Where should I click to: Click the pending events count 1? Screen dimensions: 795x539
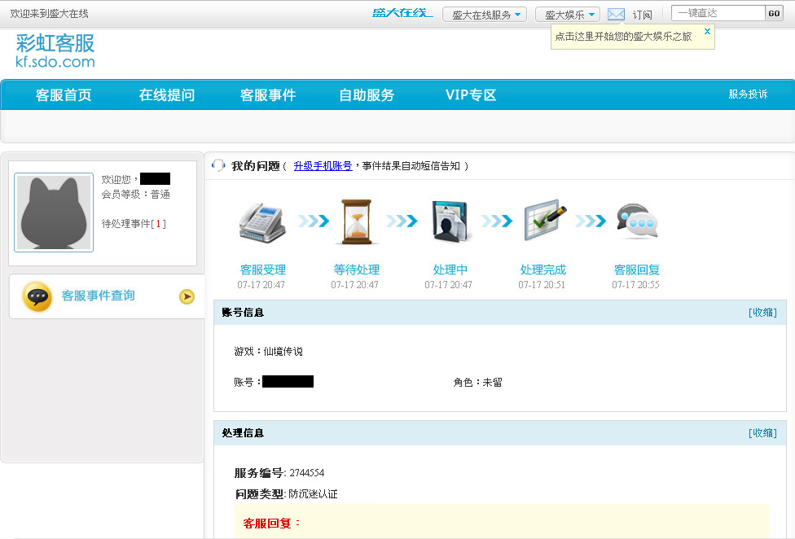pyautogui.click(x=158, y=223)
